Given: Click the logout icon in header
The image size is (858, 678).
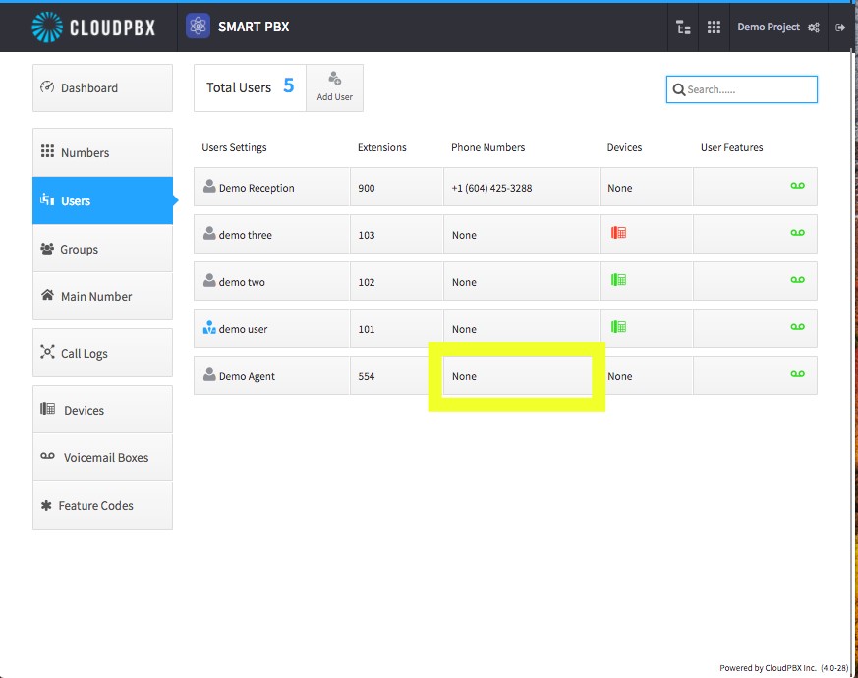Looking at the screenshot, I should 840,27.
